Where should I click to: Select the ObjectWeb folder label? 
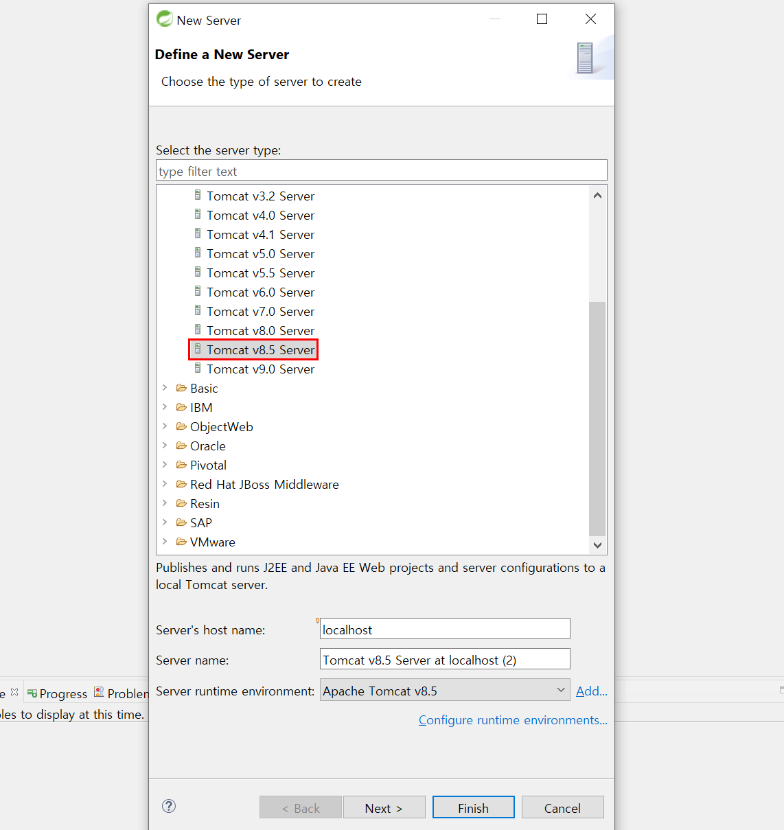(222, 427)
